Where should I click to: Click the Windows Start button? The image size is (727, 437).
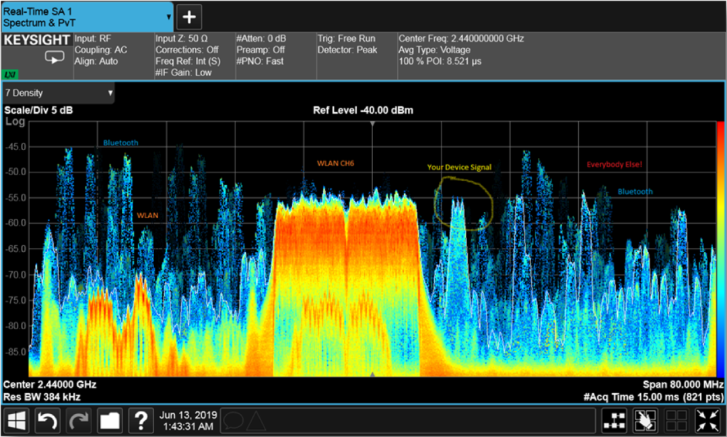click(x=17, y=421)
